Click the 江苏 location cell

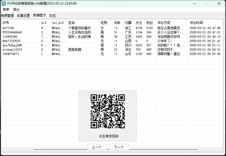128,37
